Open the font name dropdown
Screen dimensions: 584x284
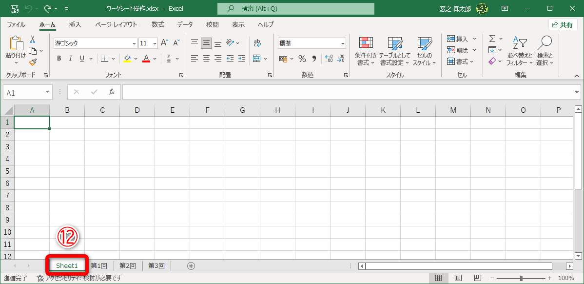(134, 43)
